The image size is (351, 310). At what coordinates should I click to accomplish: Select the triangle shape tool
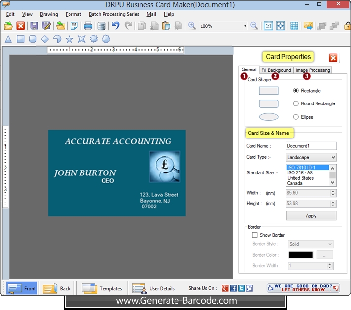pyautogui.click(x=8, y=39)
